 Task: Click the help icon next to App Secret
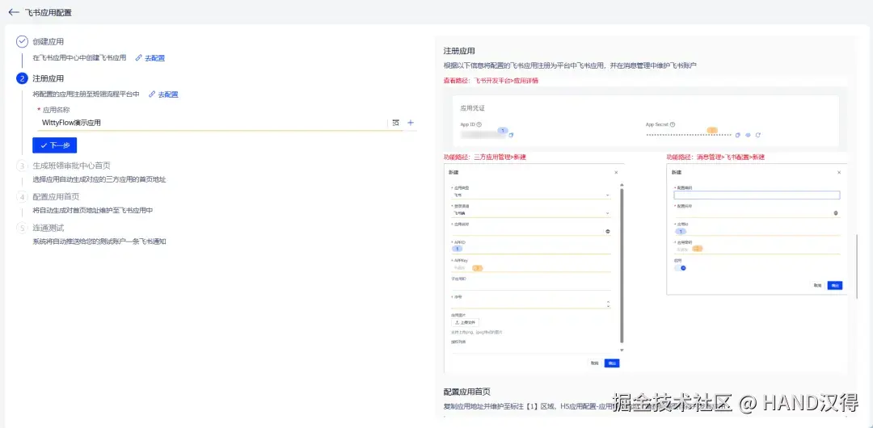(x=673, y=124)
